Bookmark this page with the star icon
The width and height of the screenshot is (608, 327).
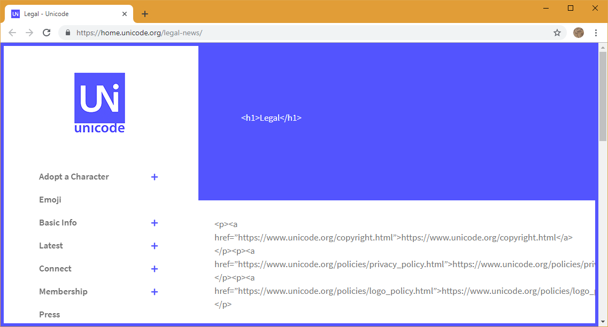pyautogui.click(x=557, y=33)
